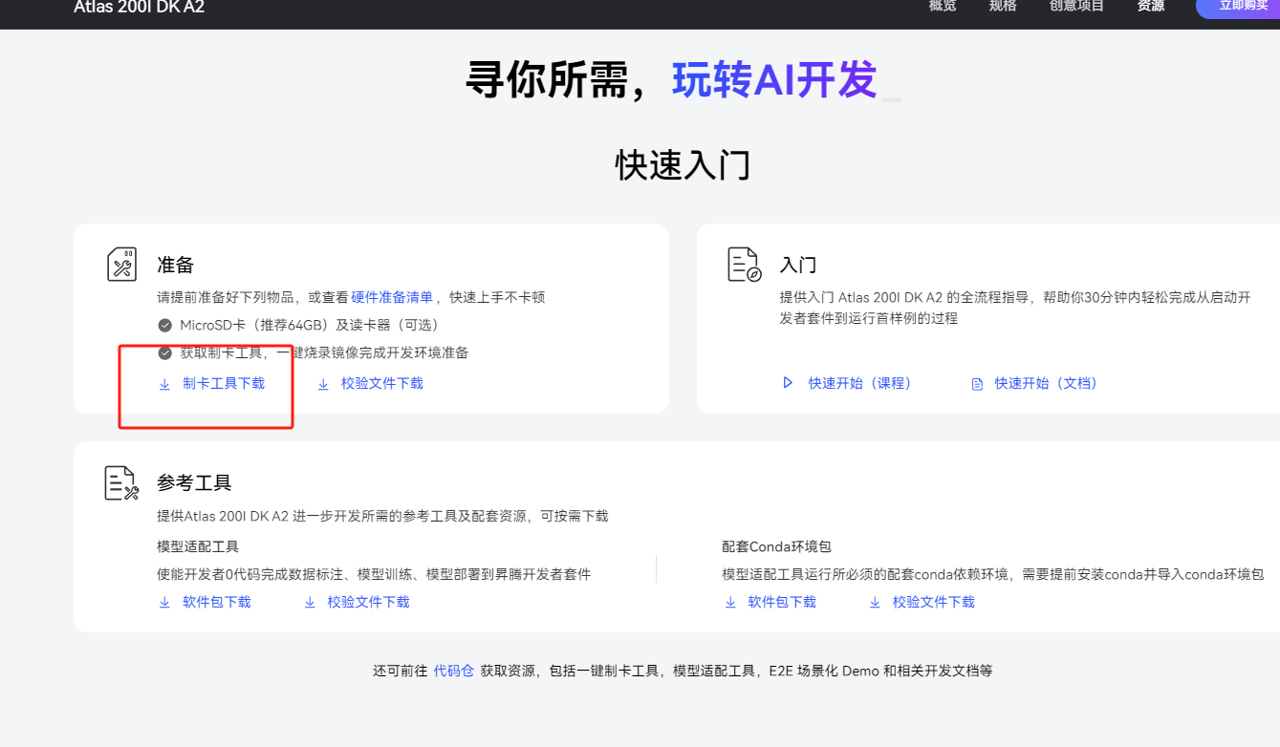This screenshot has height=747, width=1280.
Task: Open the 硬件准备清单 link
Action: click(392, 297)
